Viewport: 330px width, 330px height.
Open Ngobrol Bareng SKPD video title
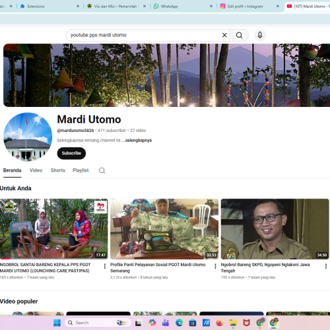(x=265, y=268)
